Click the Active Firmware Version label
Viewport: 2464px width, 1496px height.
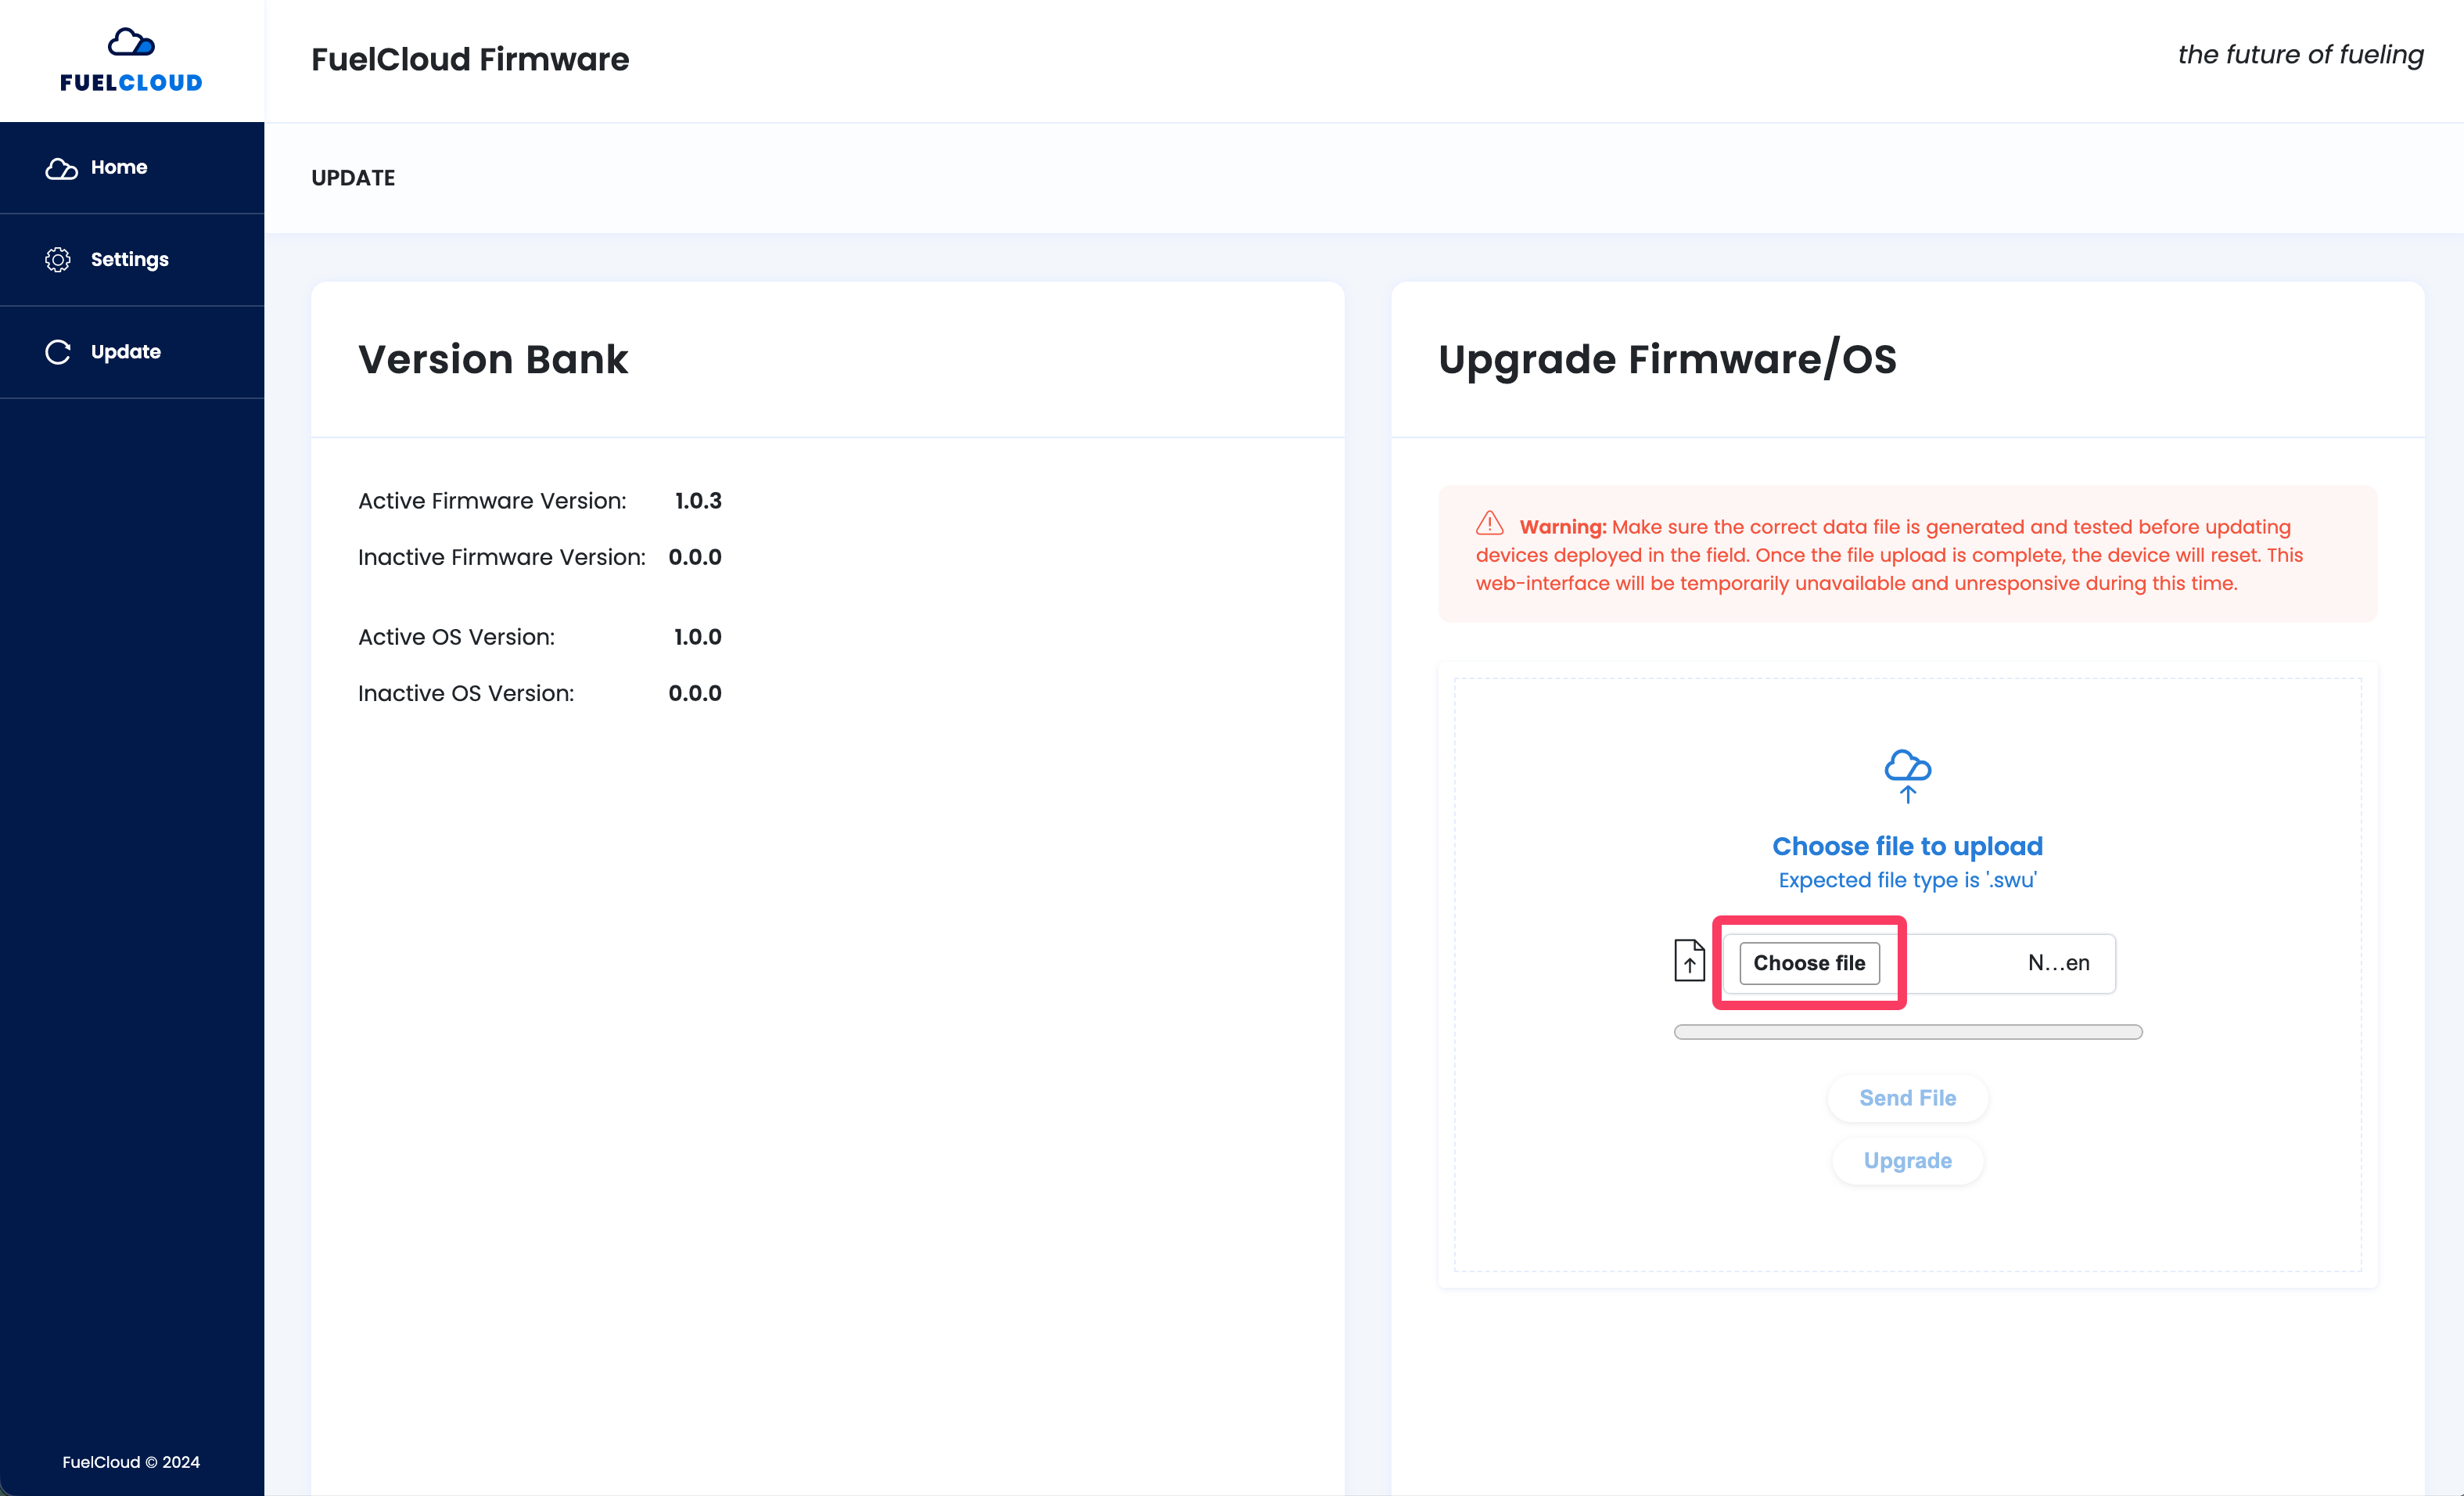click(x=492, y=501)
